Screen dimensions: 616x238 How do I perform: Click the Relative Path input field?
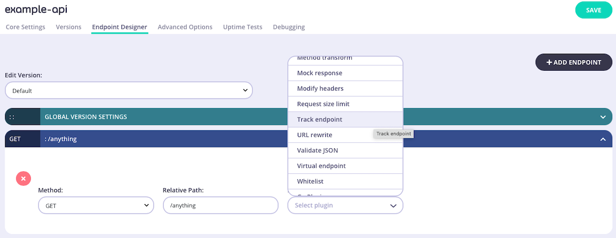click(220, 205)
